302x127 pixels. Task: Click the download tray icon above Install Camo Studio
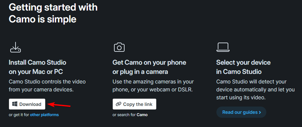pos(16,48)
